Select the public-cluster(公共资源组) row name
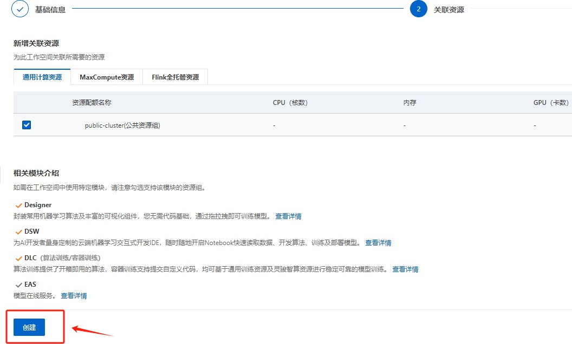 [x=122, y=125]
